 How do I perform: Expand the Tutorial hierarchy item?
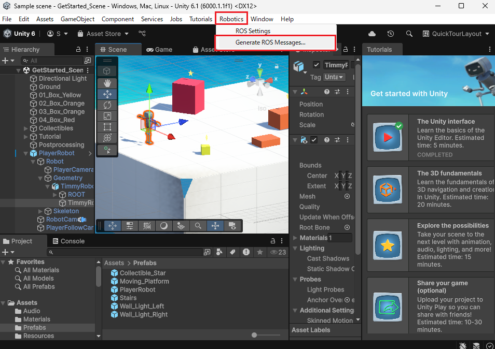click(x=26, y=136)
